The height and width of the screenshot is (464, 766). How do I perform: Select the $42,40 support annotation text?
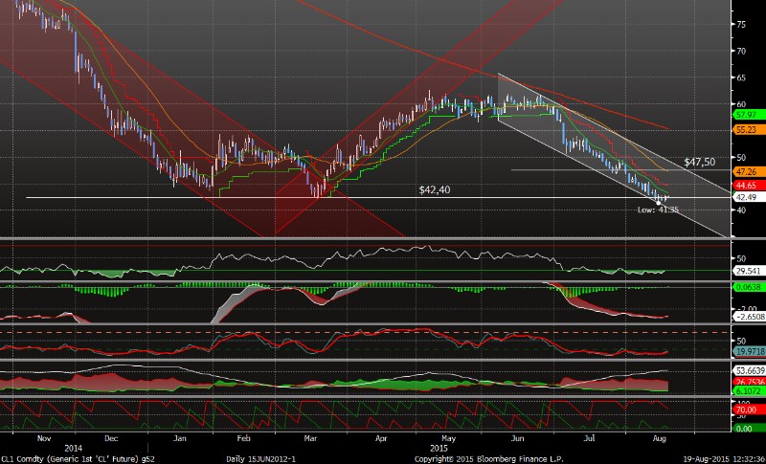pyautogui.click(x=436, y=189)
